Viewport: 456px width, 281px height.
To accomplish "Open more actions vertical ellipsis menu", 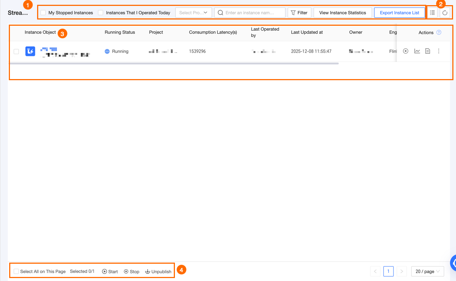I will (x=439, y=51).
